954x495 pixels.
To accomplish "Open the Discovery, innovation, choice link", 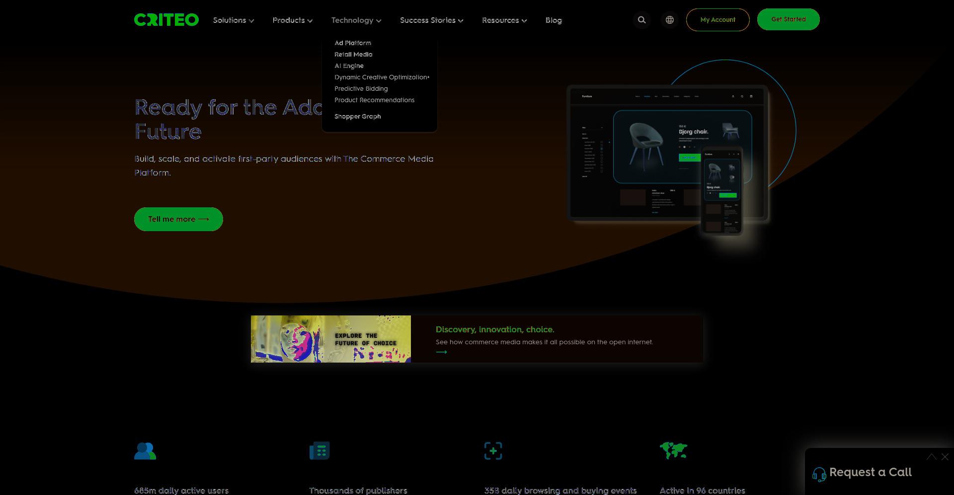I will coord(495,329).
